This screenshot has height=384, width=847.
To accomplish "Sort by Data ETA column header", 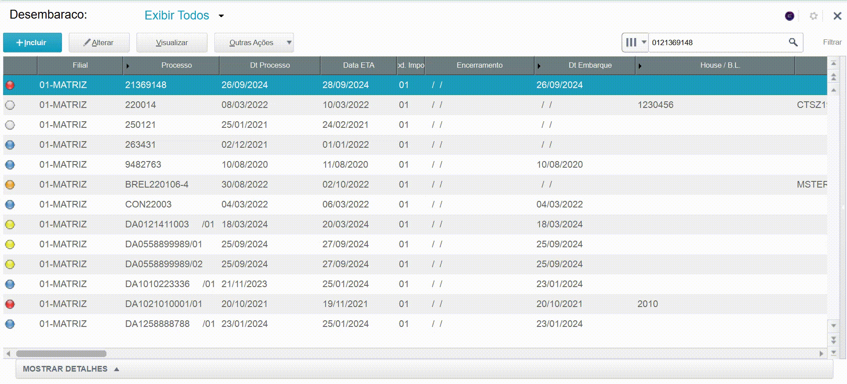I will [358, 65].
